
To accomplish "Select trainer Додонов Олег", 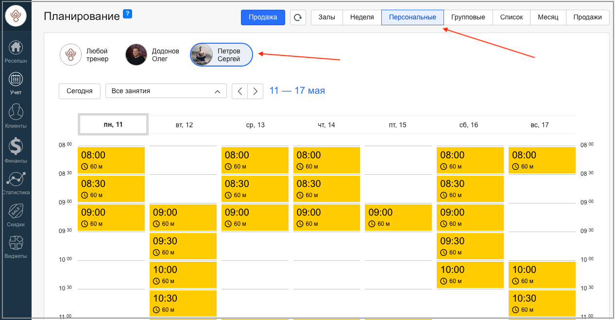I will (153, 55).
